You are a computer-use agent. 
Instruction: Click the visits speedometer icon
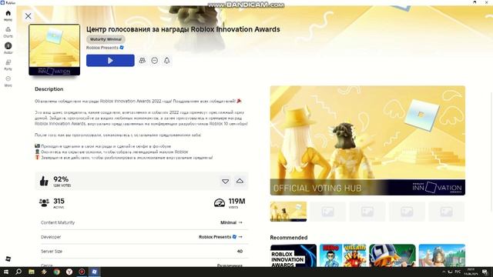(220, 203)
